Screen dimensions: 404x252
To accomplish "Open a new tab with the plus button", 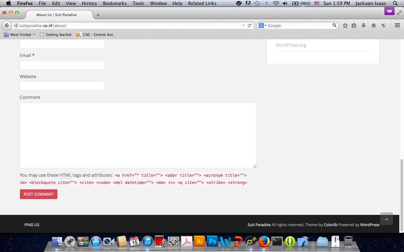I will pos(98,15).
